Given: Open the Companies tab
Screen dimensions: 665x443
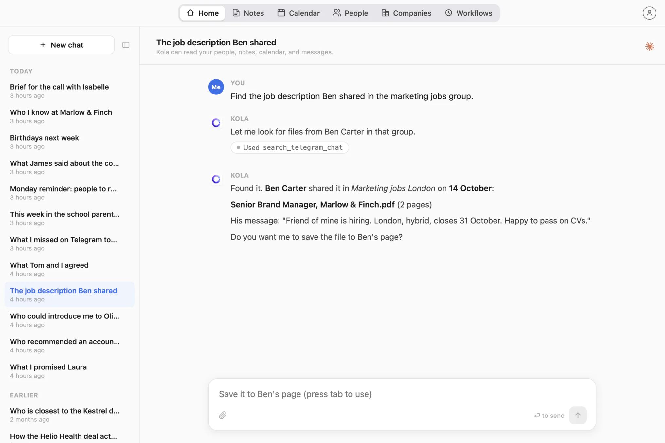Looking at the screenshot, I should click(x=406, y=13).
